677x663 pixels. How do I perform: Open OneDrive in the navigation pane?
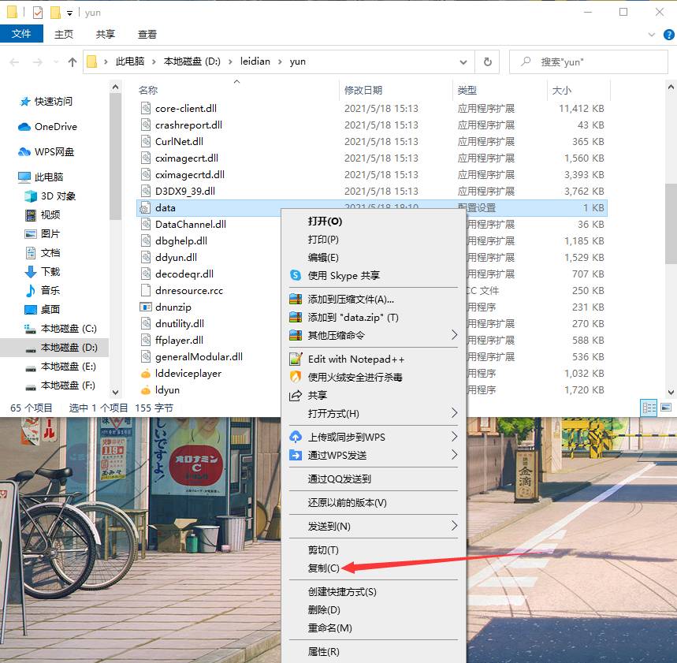click(x=55, y=126)
